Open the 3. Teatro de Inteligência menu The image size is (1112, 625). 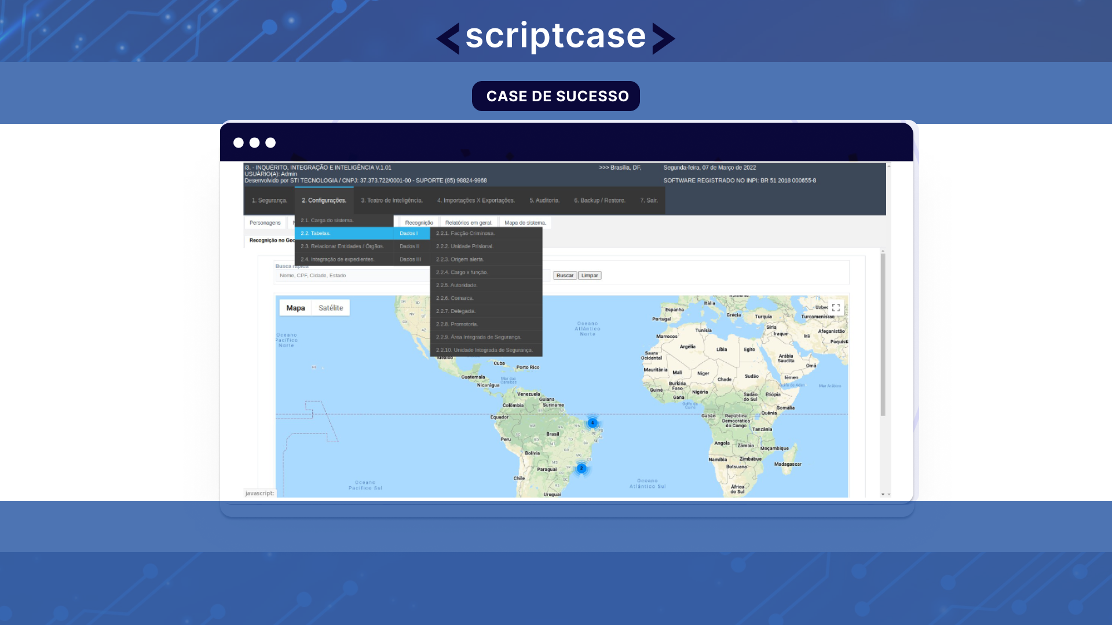(392, 201)
